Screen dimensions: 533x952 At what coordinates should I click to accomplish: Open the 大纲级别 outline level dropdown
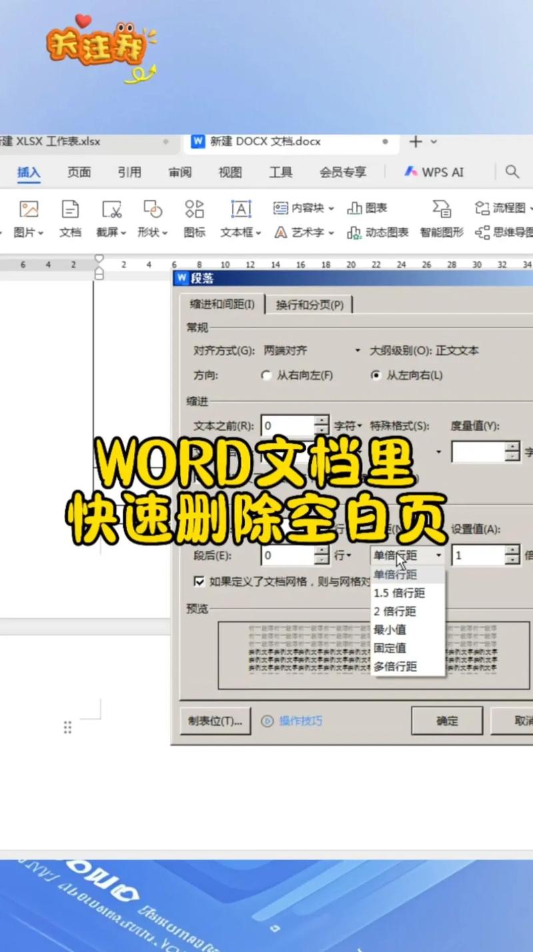pos(457,351)
